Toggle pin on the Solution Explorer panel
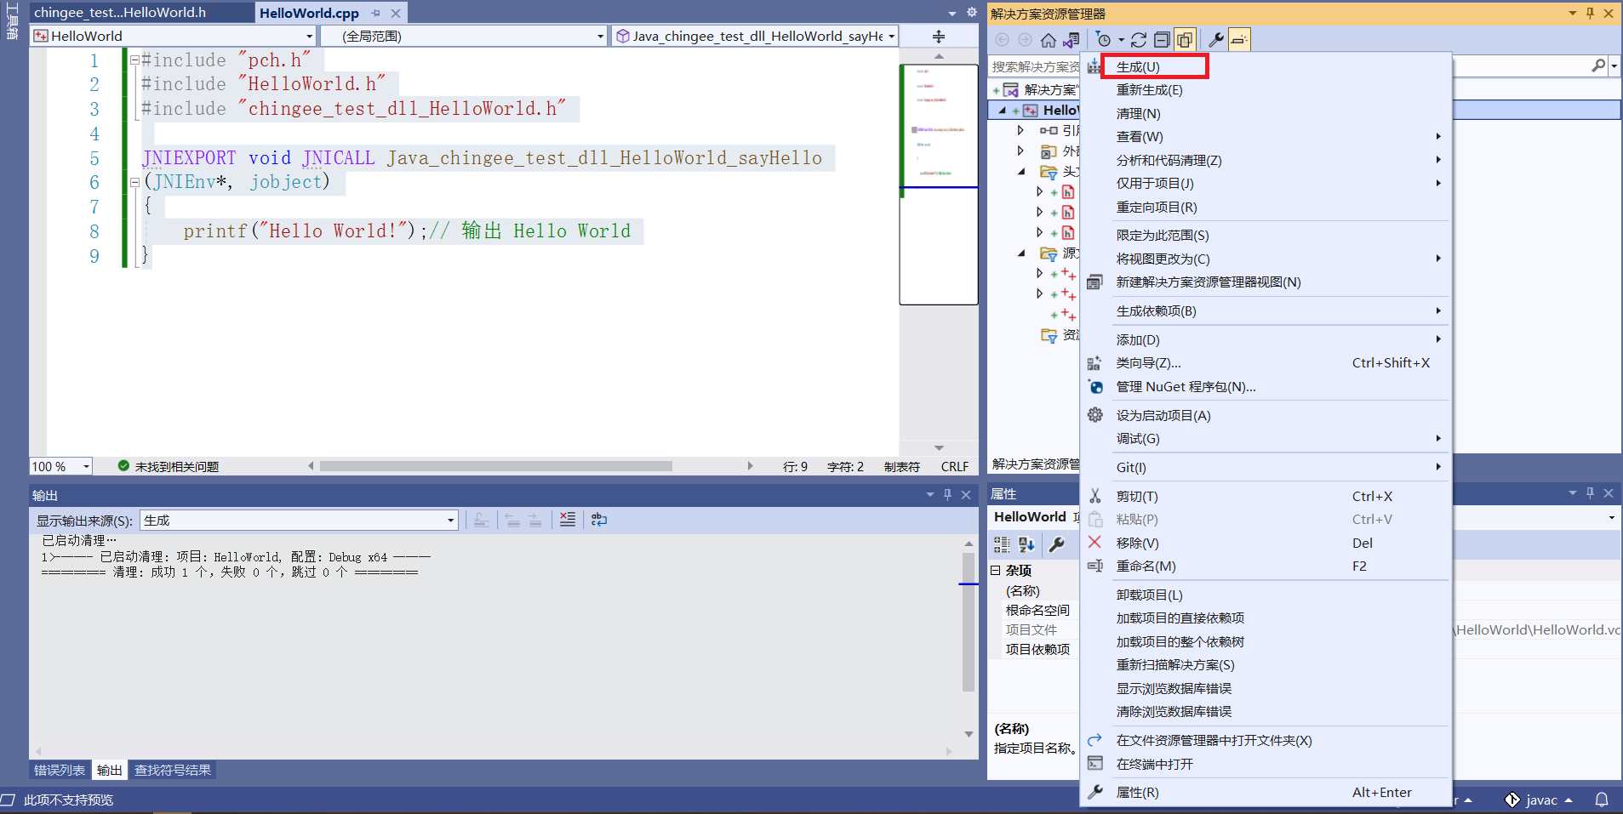Screen dimensions: 1623x814 (1590, 13)
